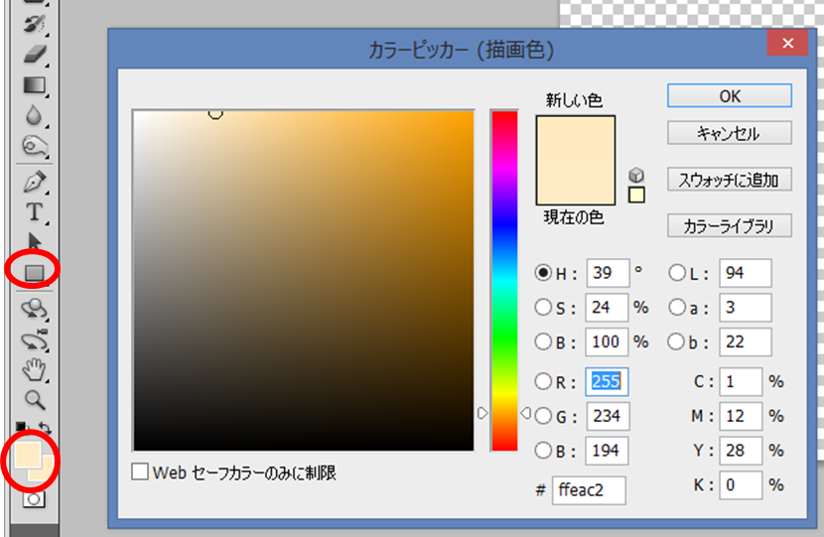Select the R red radio button
This screenshot has width=824, height=537.
tap(543, 380)
